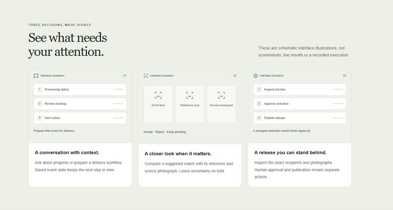Screen dimensions: 393x210
Task: Click the schematic interface illustrations disclaimer text
Action: 304,51
